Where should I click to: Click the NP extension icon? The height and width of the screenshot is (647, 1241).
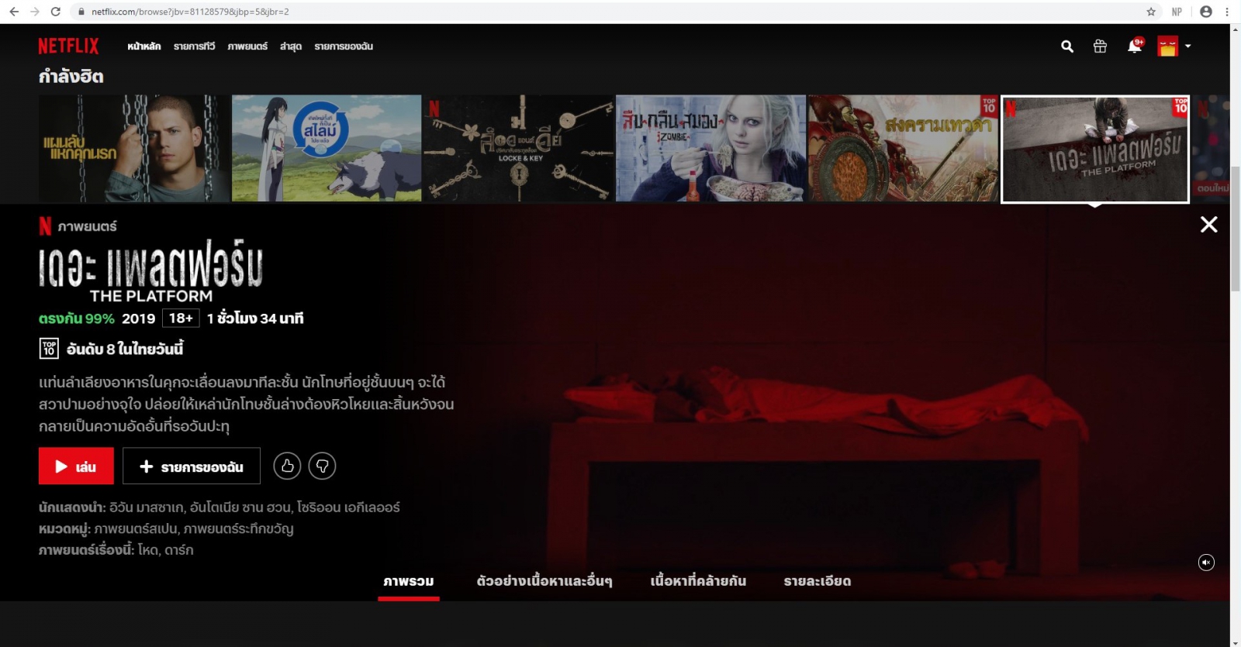point(1177,12)
